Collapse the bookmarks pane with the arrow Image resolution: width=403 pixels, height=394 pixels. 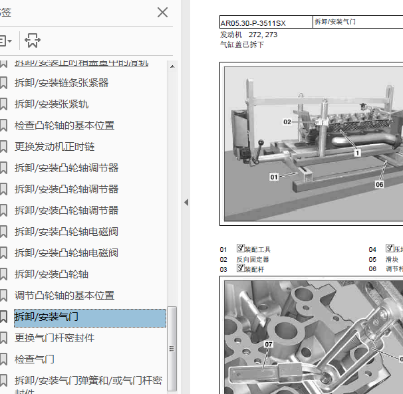point(186,203)
